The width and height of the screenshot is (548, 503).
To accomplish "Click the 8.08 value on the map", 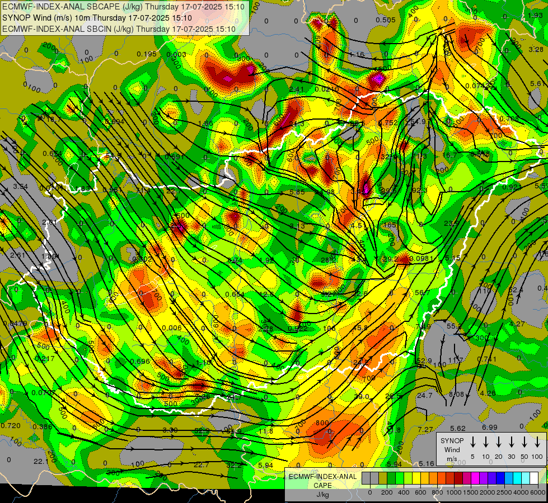I will pos(456,395).
